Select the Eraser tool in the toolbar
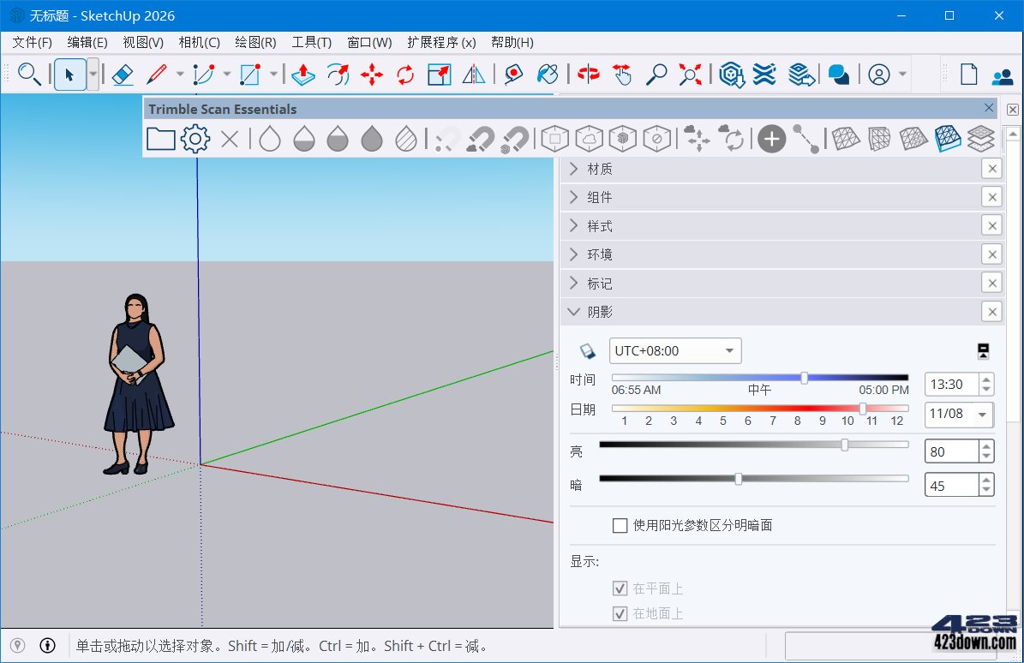 tap(122, 75)
